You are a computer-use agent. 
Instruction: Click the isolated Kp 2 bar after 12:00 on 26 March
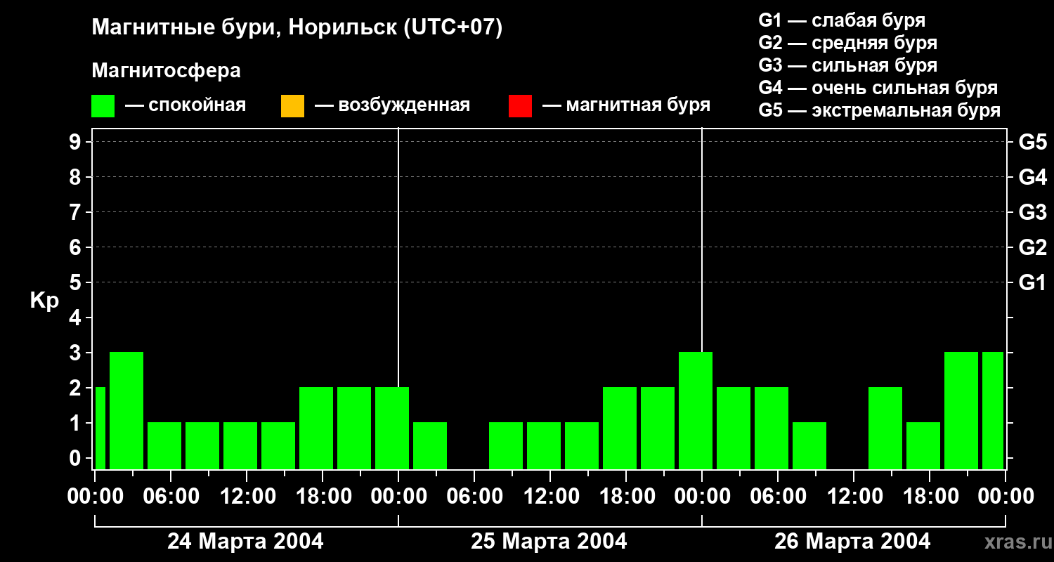(x=885, y=428)
